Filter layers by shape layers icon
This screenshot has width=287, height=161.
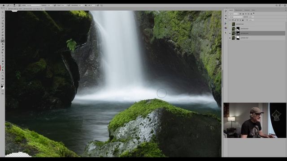point(248,14)
